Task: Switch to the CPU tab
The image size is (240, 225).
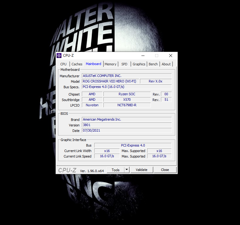Action: coord(63,64)
